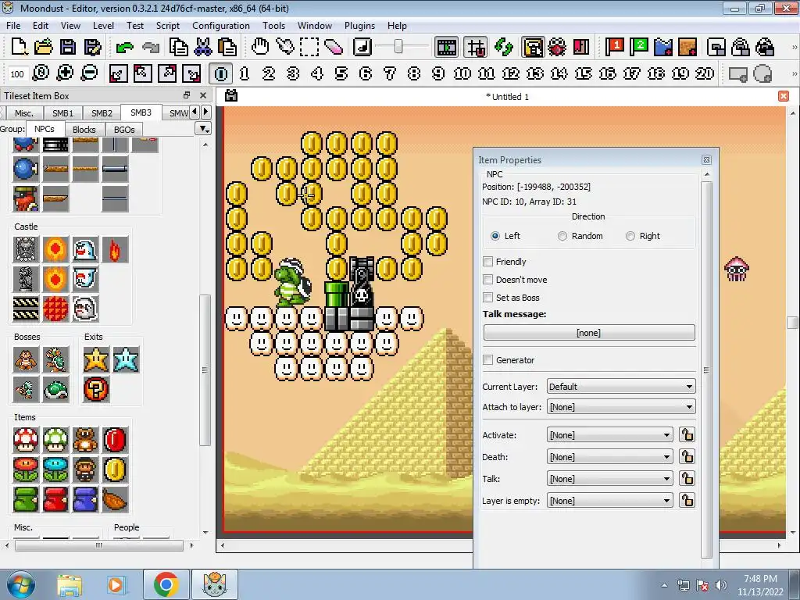Open the Plugins menu

(x=359, y=26)
